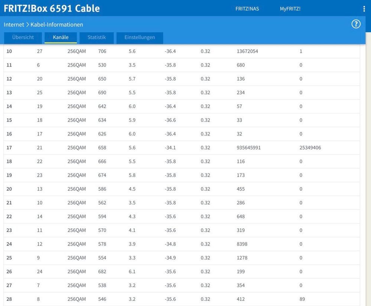Click the level 4.3 in row 22
This screenshot has height=306, width=371.
(x=132, y=217)
